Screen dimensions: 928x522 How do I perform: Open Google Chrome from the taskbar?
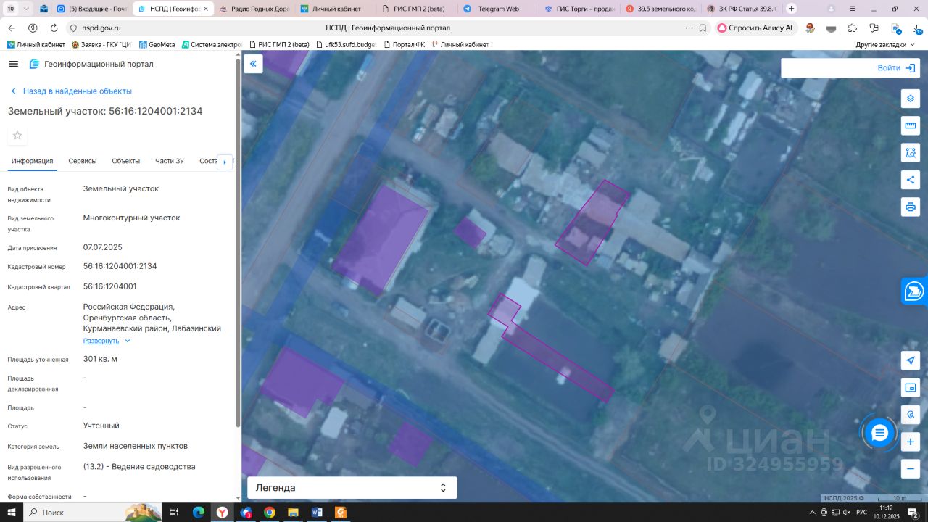[x=270, y=513]
